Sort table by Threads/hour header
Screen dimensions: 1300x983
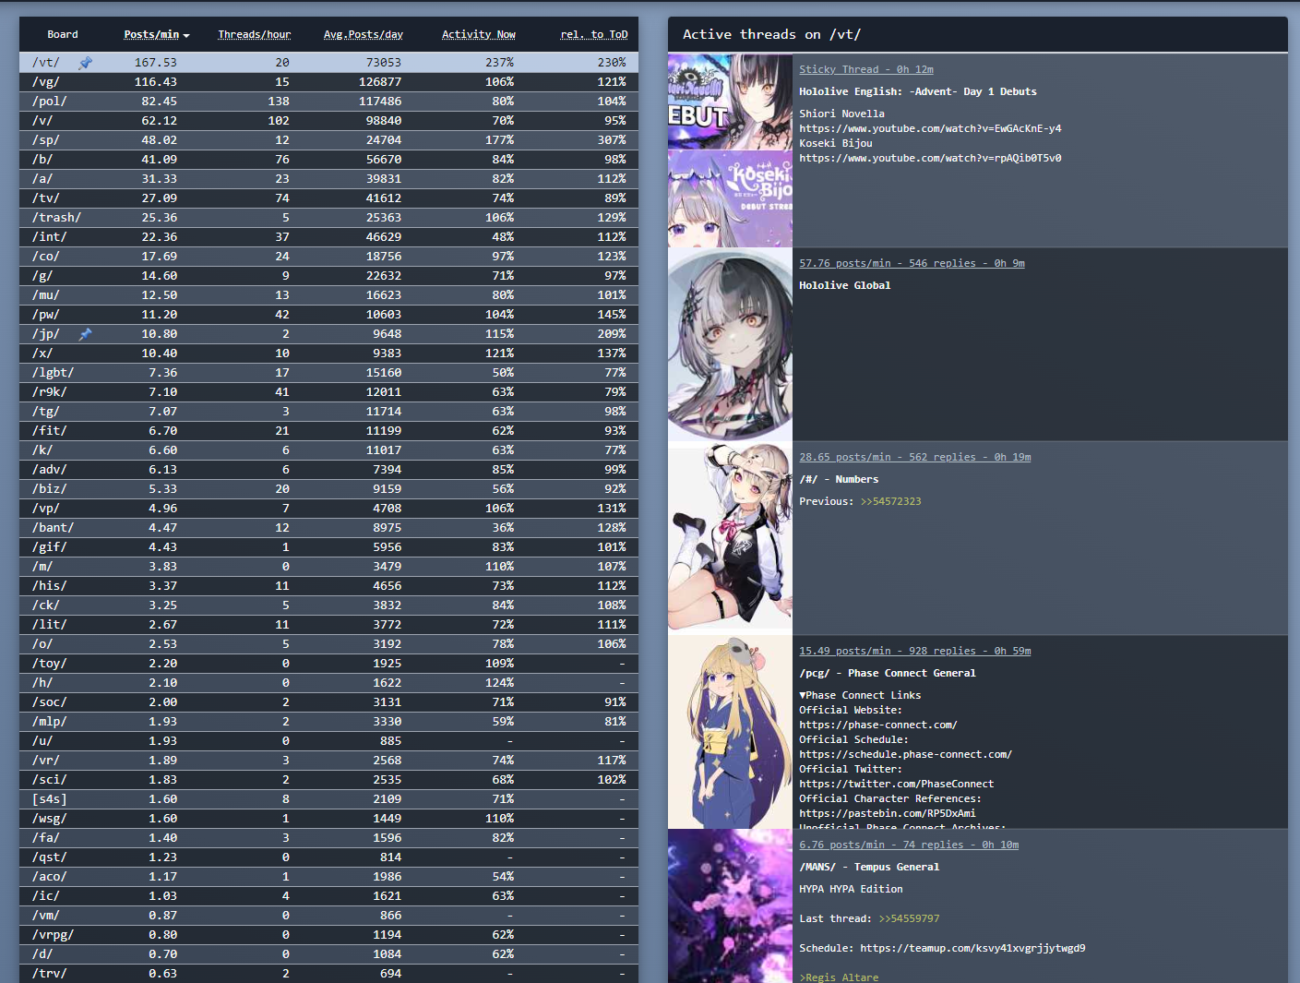(x=255, y=35)
